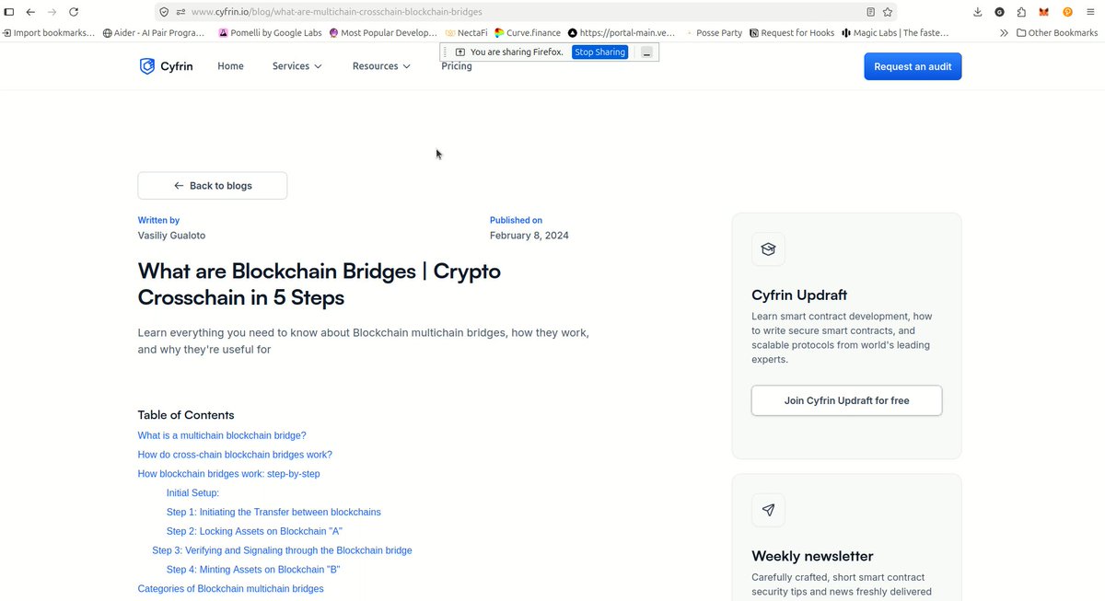Open the Firefox hamburger application menu

pyautogui.click(x=1091, y=12)
